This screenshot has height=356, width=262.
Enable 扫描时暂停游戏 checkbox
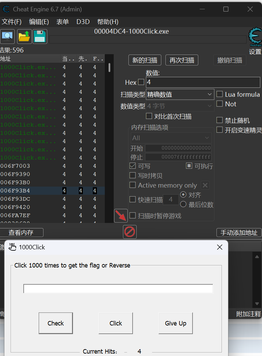point(133,215)
